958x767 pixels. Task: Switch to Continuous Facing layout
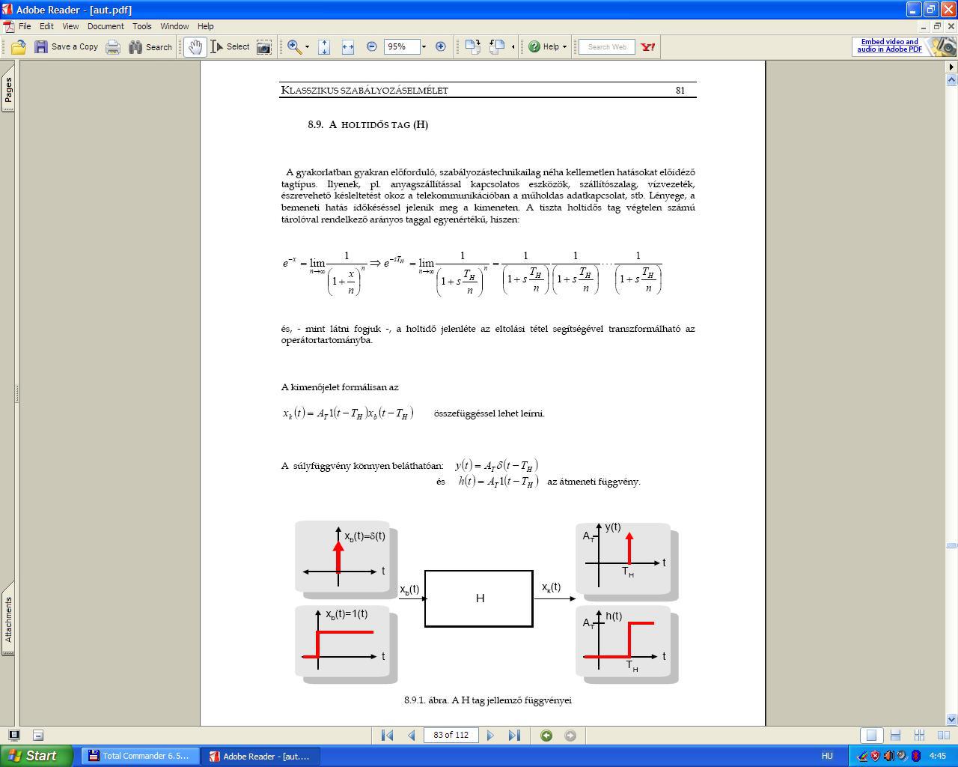coord(919,736)
